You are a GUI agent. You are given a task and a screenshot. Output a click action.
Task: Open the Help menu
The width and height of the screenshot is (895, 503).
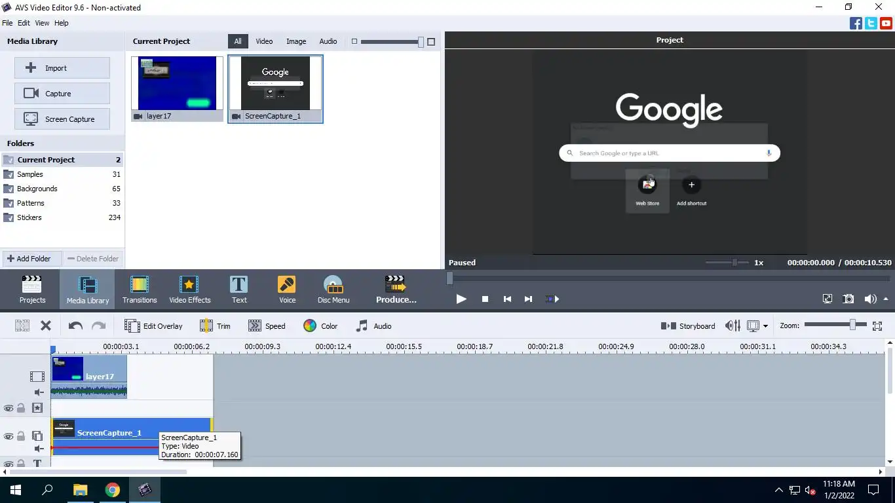tap(61, 23)
